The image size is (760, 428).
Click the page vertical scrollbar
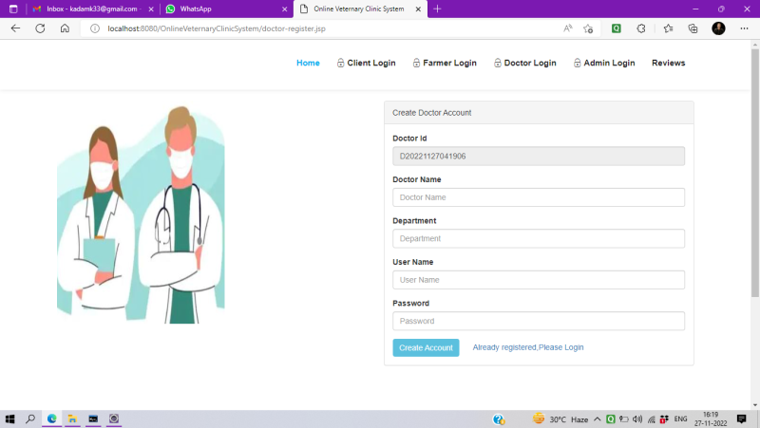[x=755, y=173]
